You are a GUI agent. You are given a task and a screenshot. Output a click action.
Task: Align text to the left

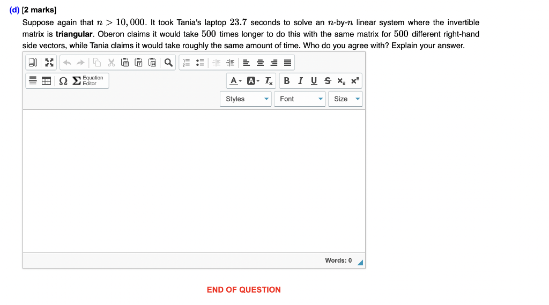247,63
